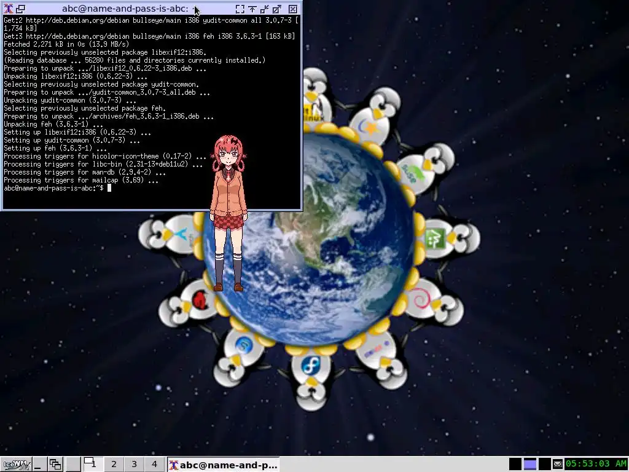Open the IceWM start menu
629x472 pixels.
[x=16, y=465]
